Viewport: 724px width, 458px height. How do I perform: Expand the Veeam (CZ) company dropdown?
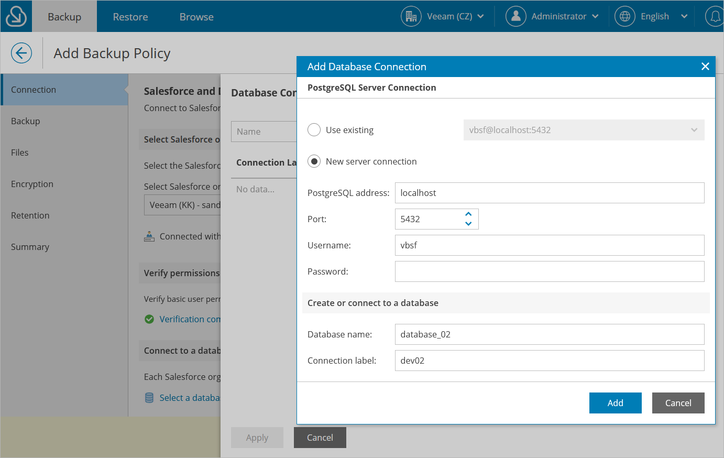click(x=480, y=16)
